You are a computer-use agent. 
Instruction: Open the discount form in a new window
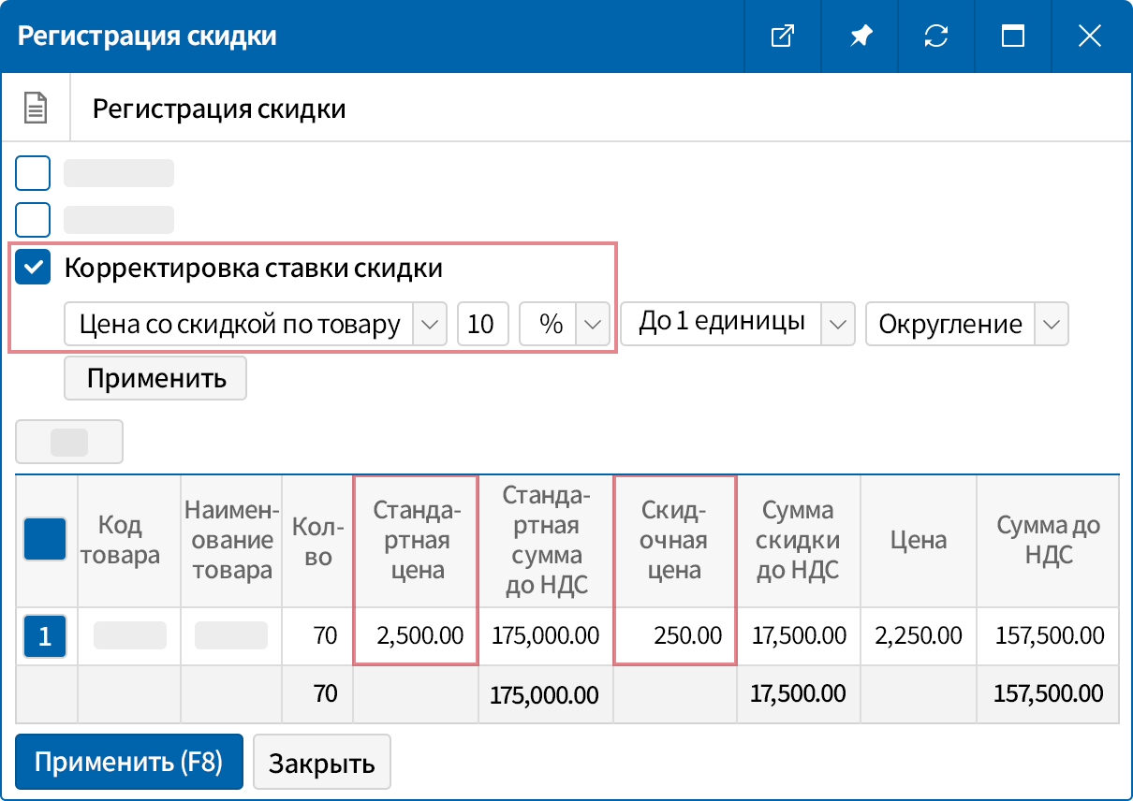point(783,36)
